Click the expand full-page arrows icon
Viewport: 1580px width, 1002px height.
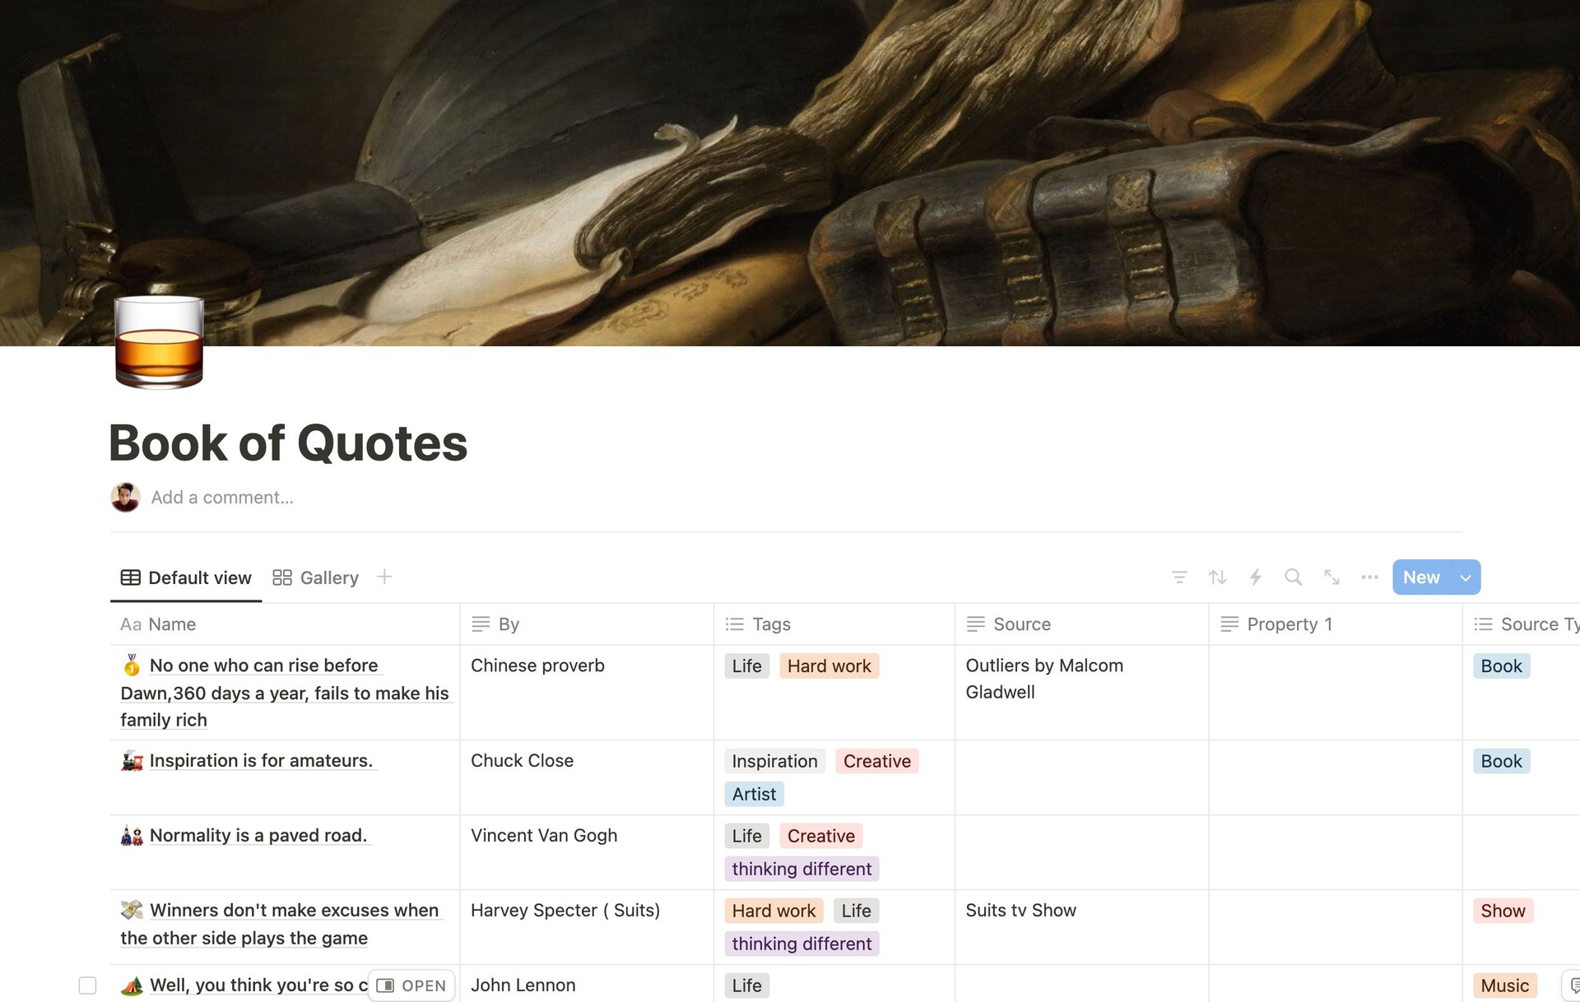pyautogui.click(x=1331, y=578)
